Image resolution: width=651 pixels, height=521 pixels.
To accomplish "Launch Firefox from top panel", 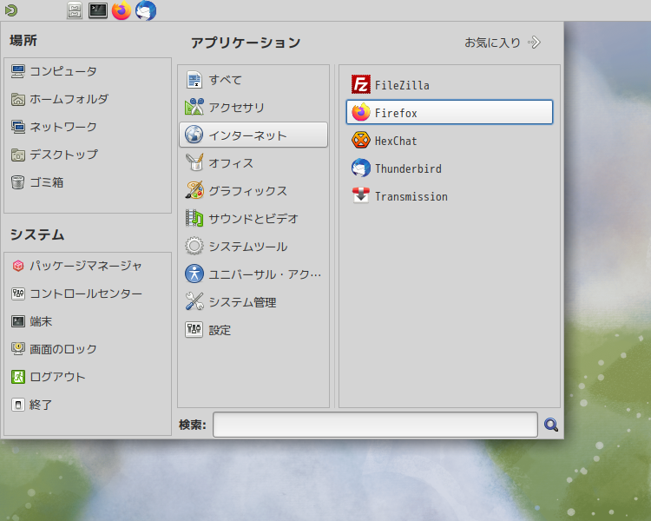I will click(x=122, y=10).
